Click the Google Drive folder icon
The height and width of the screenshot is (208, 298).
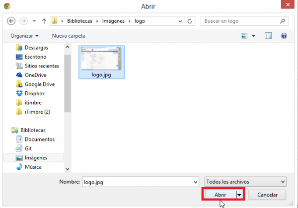(x=19, y=84)
